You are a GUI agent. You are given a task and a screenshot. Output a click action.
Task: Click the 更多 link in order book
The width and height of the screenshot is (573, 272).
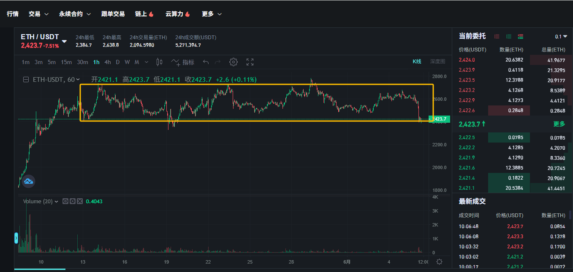pos(559,124)
